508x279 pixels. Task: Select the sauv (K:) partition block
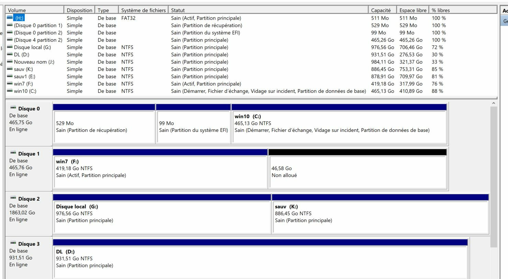coord(380,214)
